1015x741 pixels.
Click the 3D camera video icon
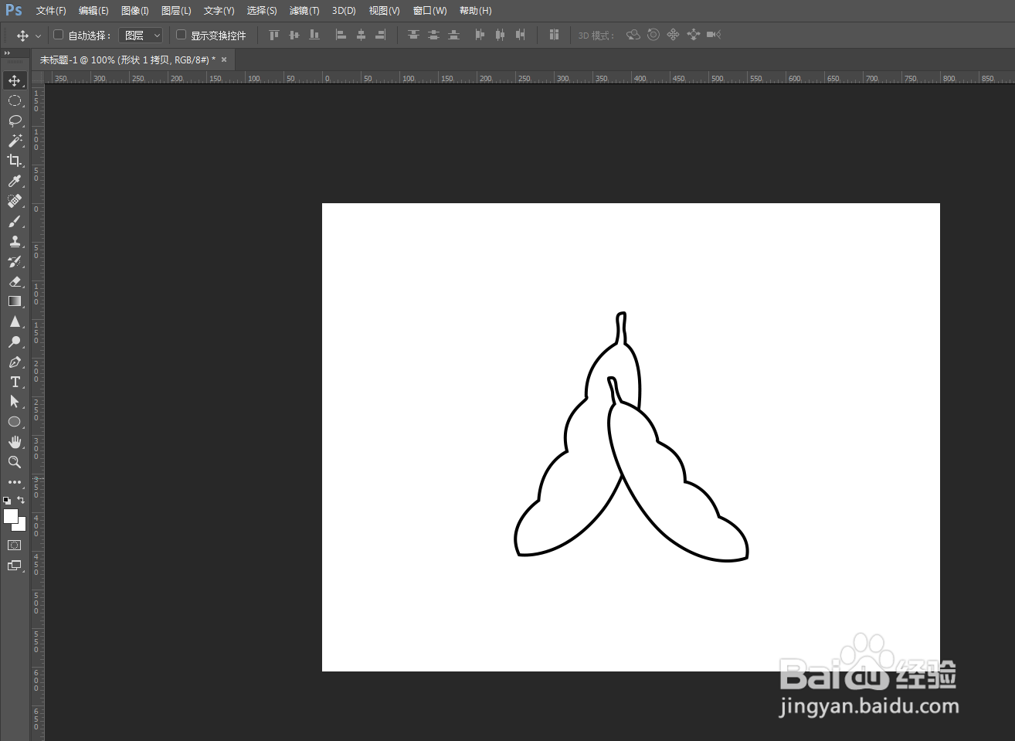[x=714, y=35]
